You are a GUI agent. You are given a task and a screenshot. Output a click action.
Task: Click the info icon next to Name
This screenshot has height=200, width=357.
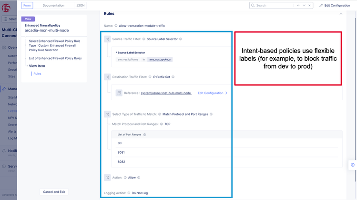[x=116, y=26]
